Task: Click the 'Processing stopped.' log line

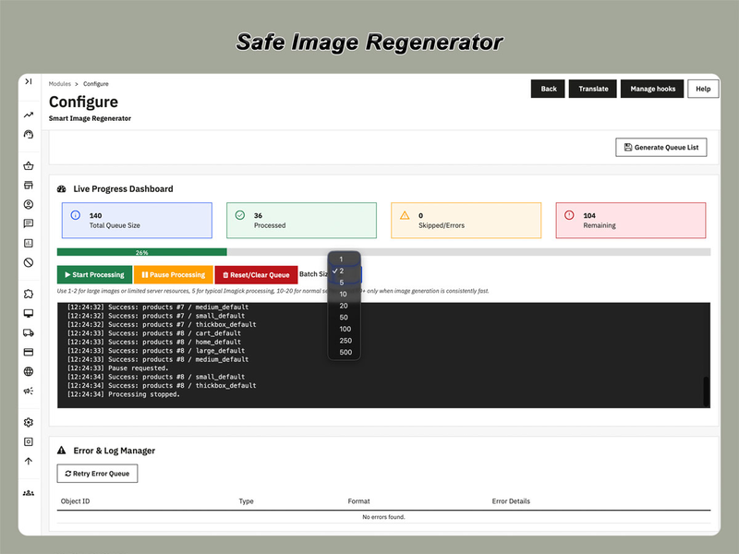Action: [x=123, y=394]
